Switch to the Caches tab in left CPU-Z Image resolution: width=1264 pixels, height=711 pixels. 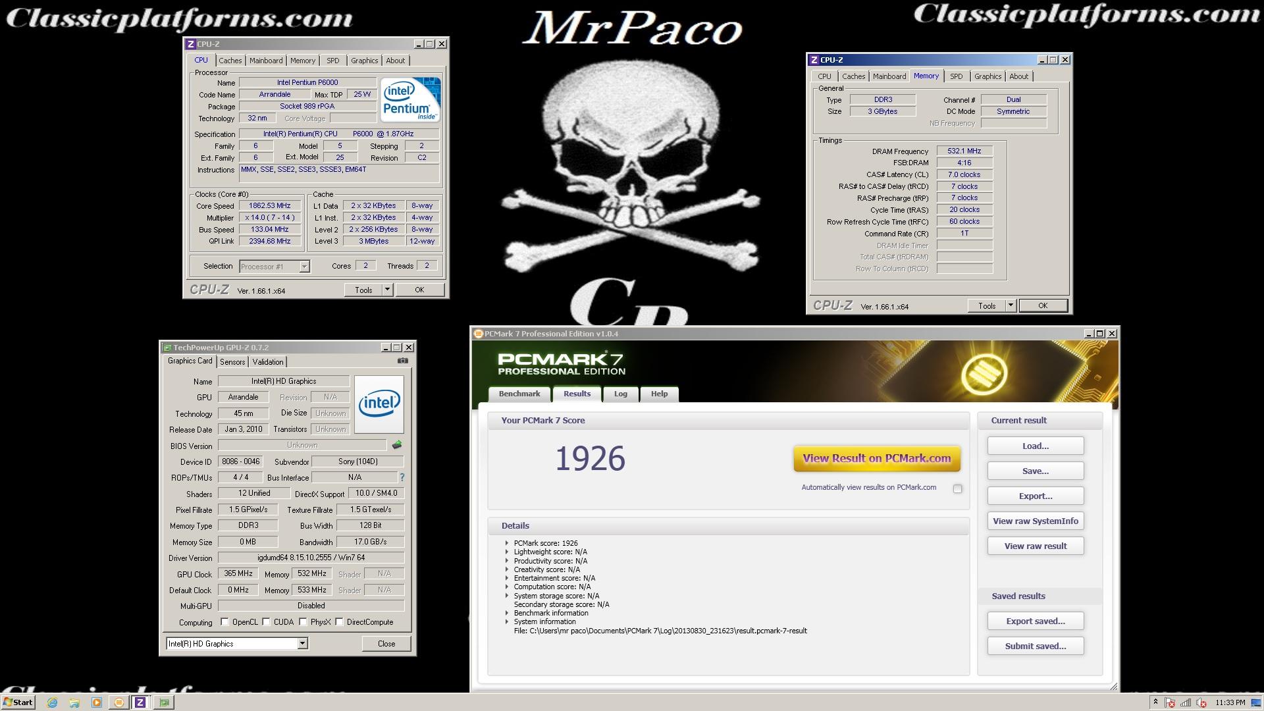230,61
